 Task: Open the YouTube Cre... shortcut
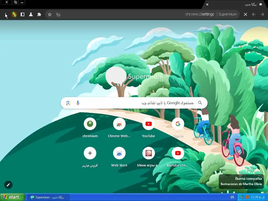point(178,157)
